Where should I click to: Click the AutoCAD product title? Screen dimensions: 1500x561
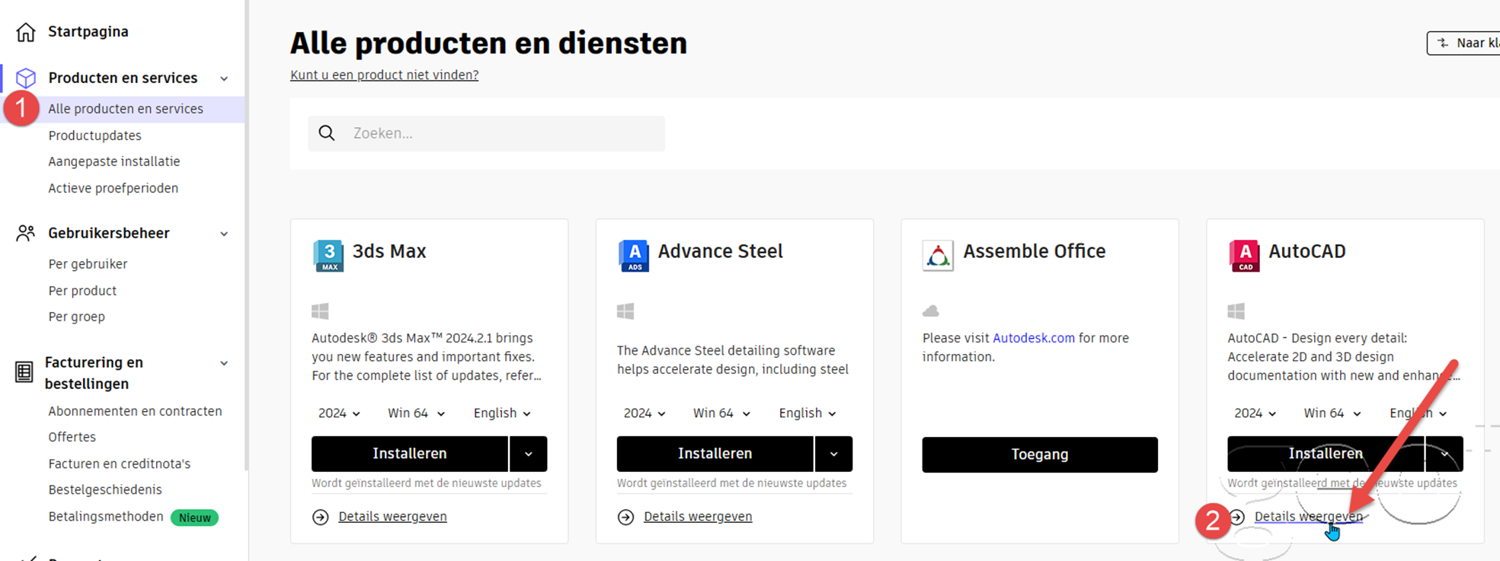tap(1307, 251)
